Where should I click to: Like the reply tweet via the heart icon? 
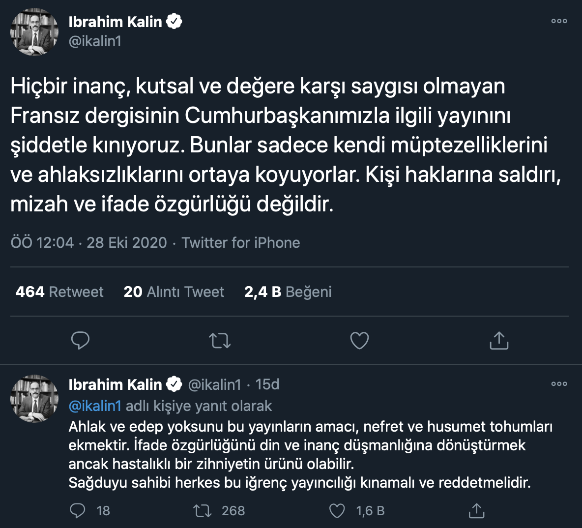click(x=337, y=511)
